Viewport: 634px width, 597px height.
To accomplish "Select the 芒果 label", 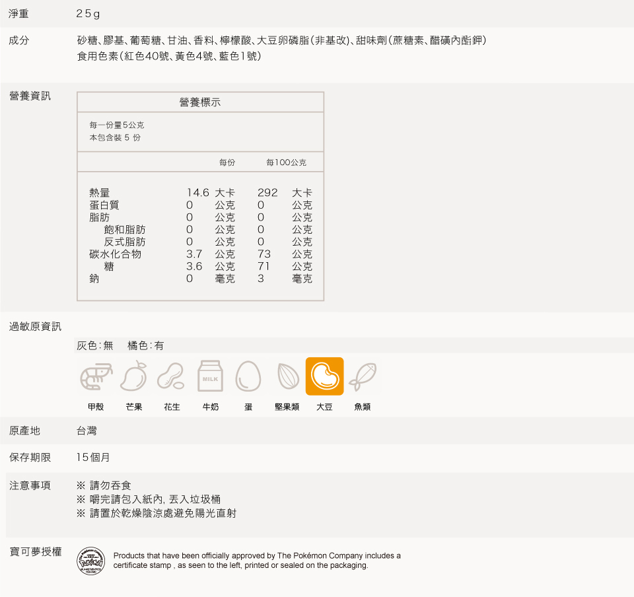I will pos(134,407).
